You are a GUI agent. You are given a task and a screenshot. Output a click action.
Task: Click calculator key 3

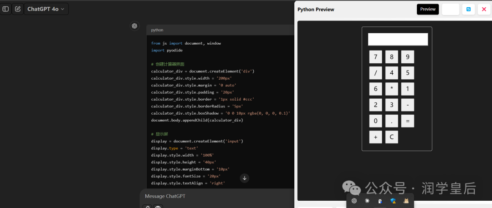coord(392,105)
